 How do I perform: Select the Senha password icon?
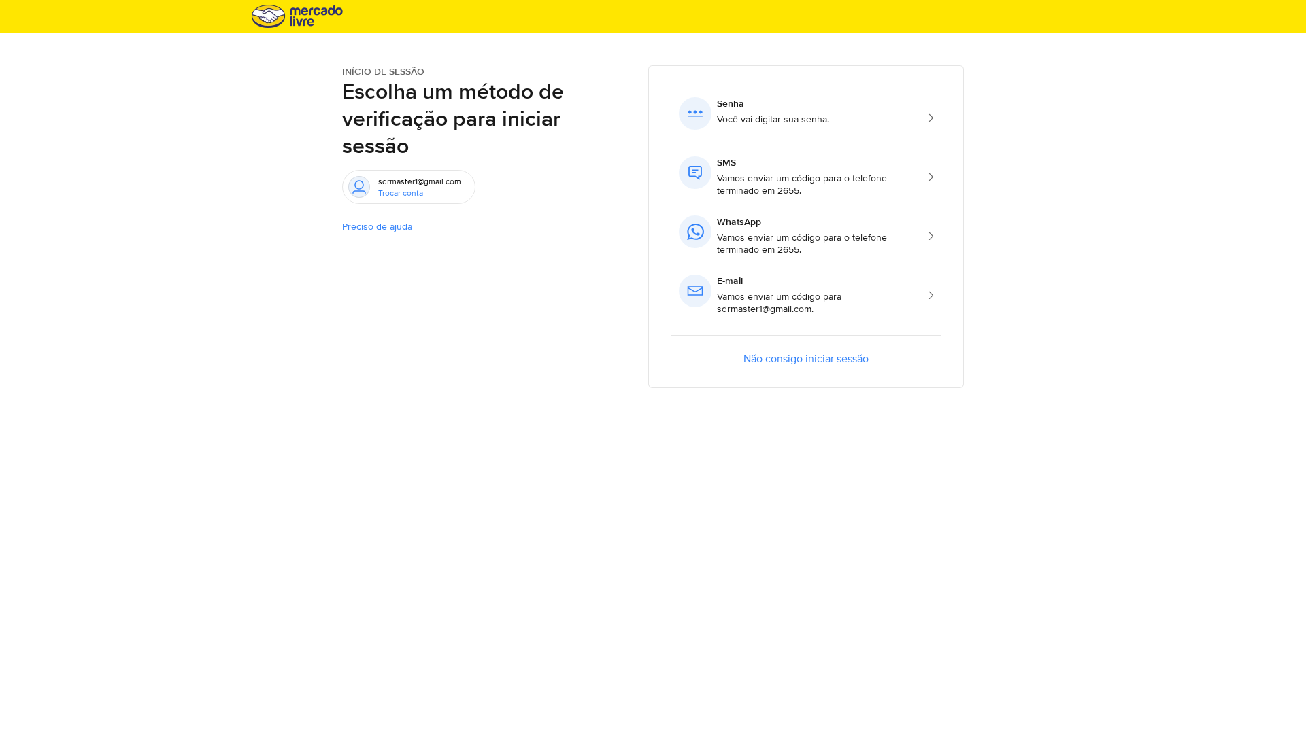pyautogui.click(x=694, y=113)
